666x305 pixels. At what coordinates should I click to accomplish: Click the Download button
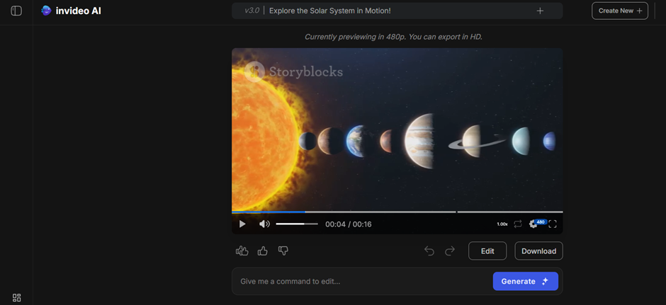[x=538, y=251]
